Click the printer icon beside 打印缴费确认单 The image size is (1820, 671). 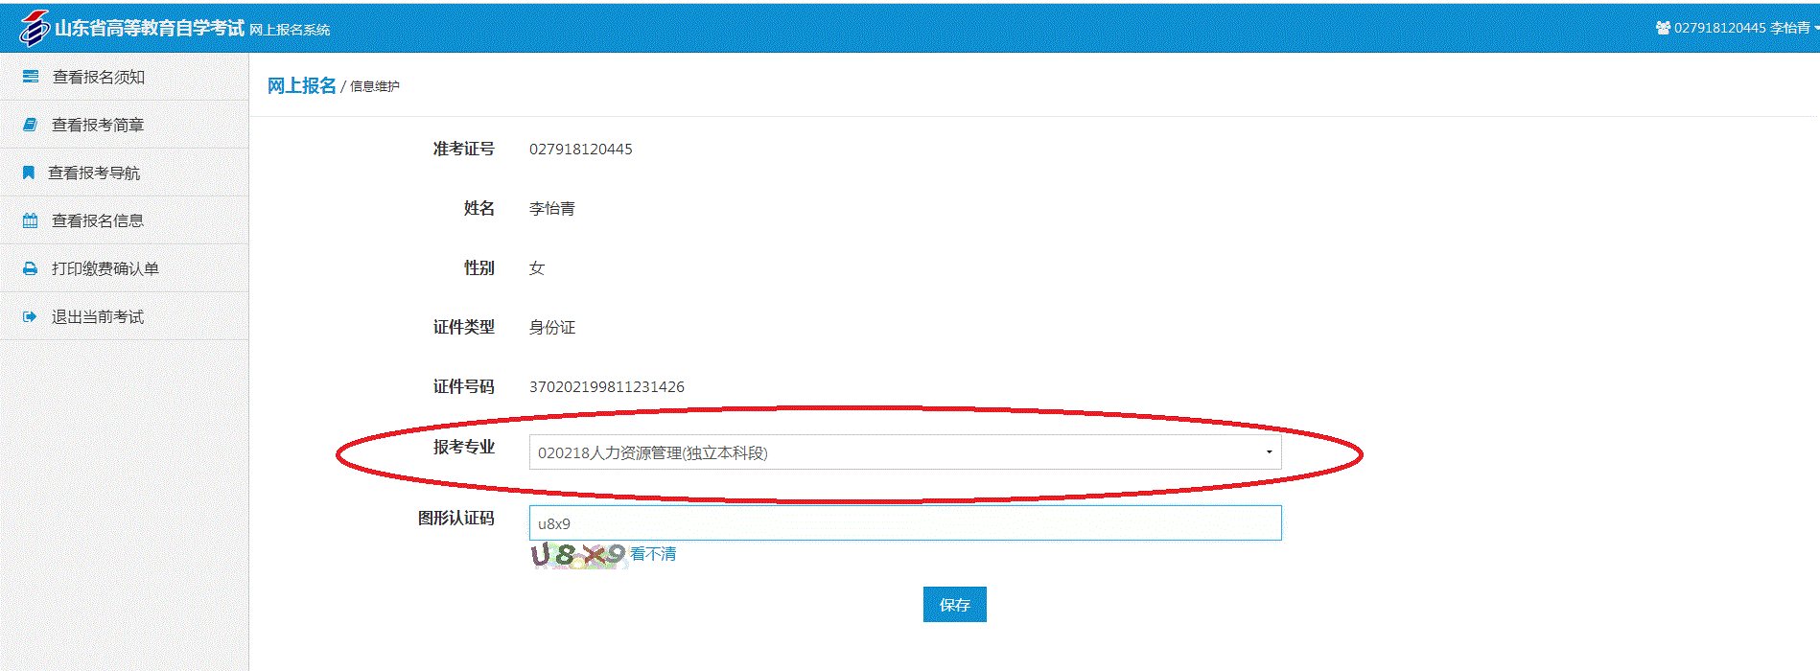click(31, 268)
